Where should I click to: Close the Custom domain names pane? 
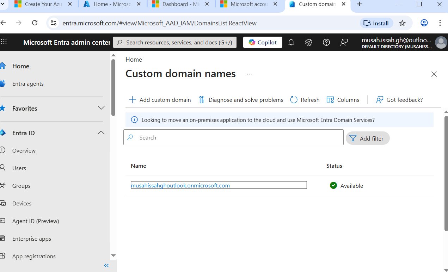tap(434, 74)
